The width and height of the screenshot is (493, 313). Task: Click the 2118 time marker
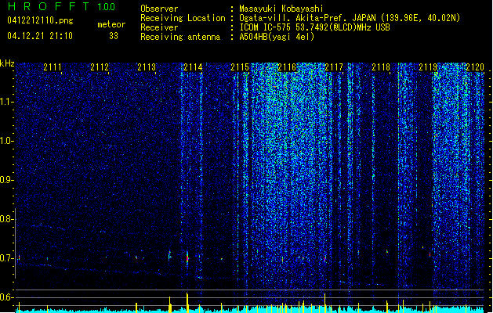coord(381,67)
